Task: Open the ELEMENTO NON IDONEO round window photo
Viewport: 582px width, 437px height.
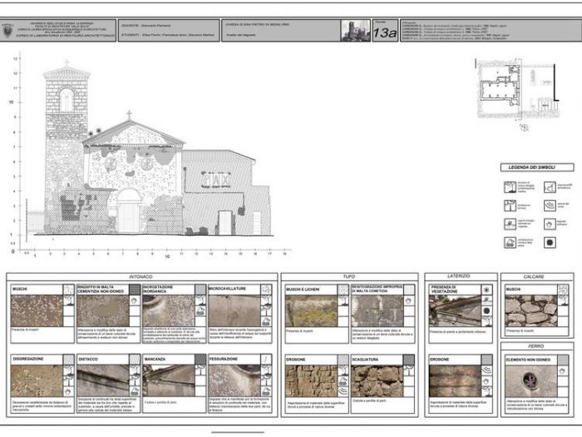Action: (x=531, y=381)
